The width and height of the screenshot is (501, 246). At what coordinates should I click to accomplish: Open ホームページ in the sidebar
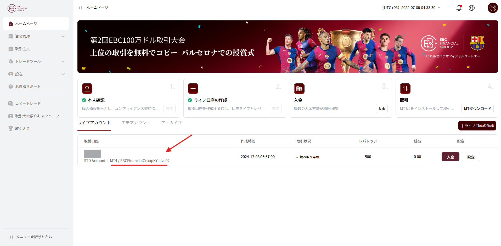click(x=36, y=24)
